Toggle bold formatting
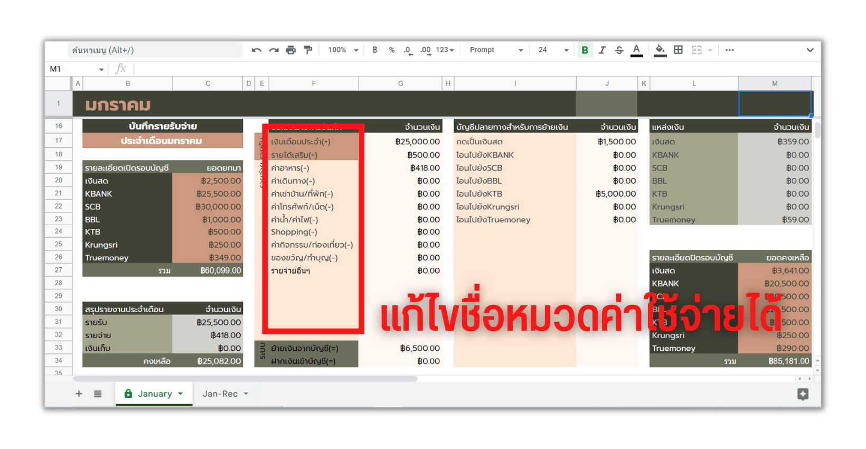The height and width of the screenshot is (449, 866). click(x=585, y=50)
